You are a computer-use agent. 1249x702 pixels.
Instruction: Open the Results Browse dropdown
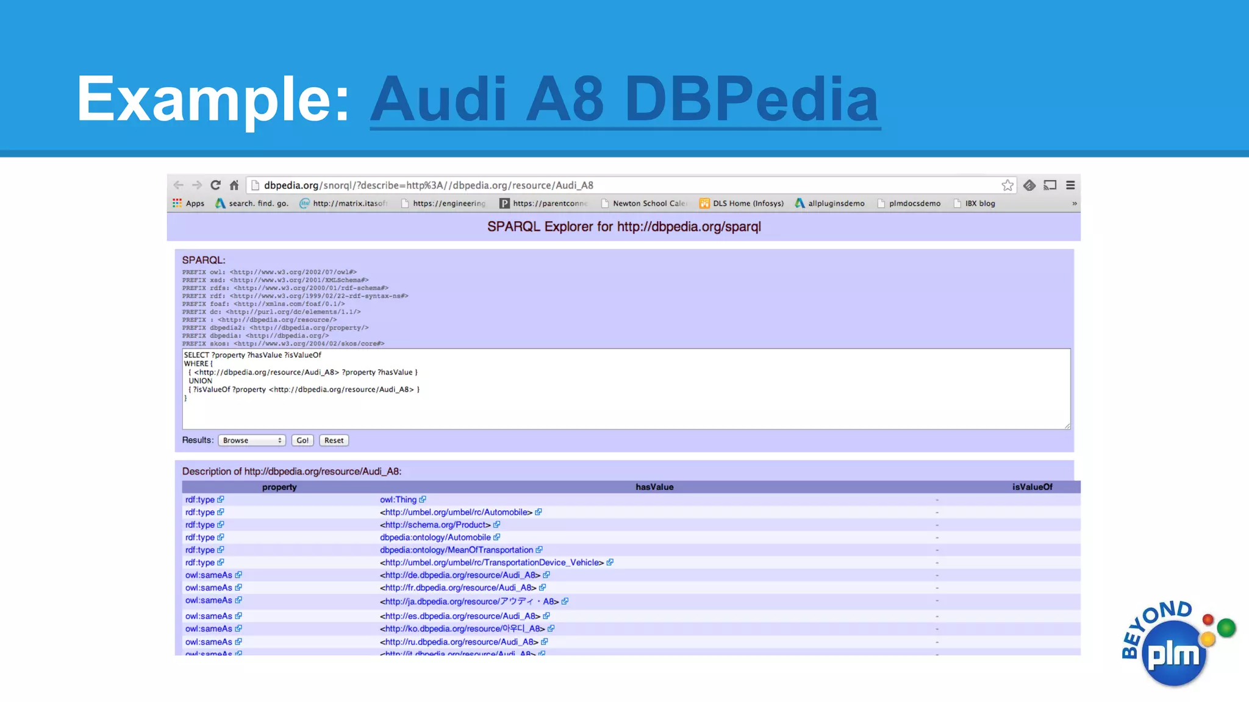click(x=252, y=441)
